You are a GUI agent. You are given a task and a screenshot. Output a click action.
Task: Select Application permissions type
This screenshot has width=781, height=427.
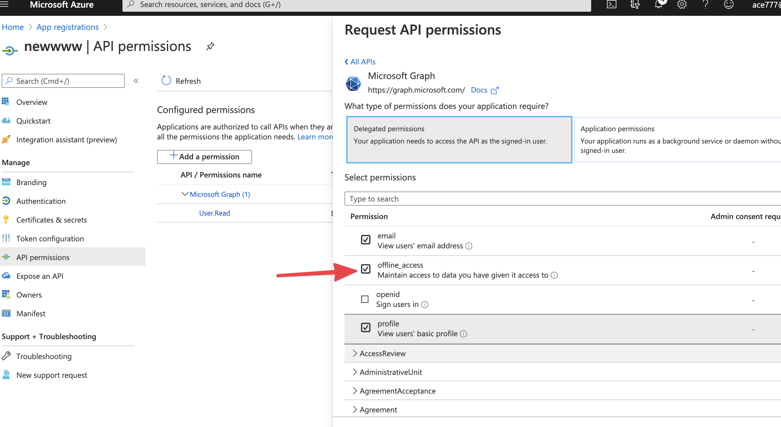coord(678,140)
